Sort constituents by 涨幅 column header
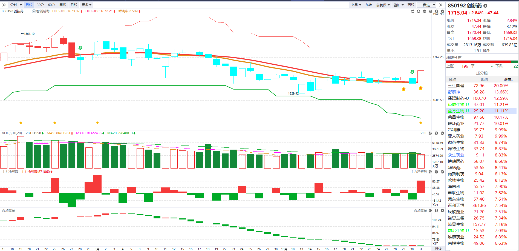The height and width of the screenshot is (251, 519). (x=508, y=79)
